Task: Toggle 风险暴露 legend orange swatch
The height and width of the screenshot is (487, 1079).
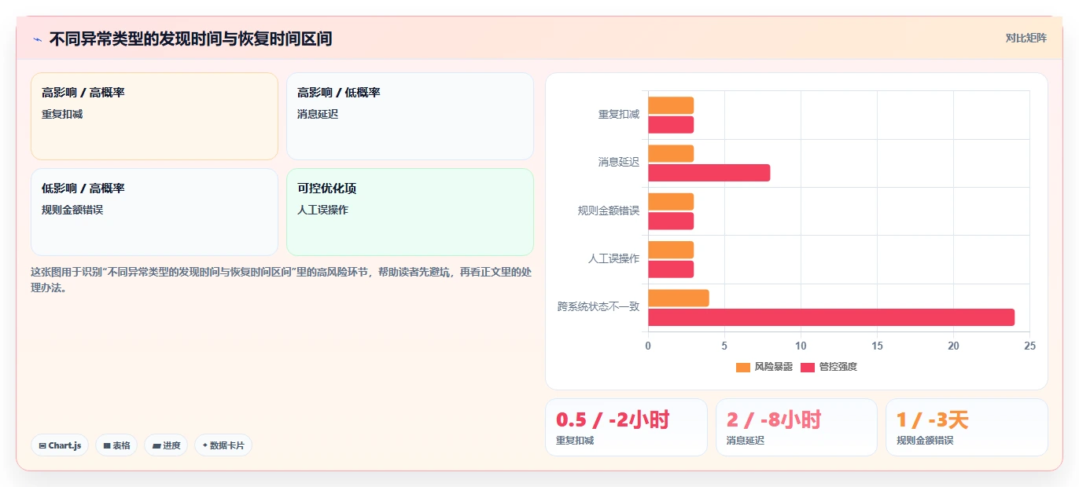Action: (x=743, y=368)
